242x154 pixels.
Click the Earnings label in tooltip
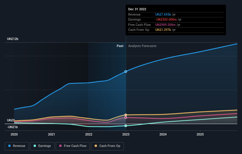(134, 19)
